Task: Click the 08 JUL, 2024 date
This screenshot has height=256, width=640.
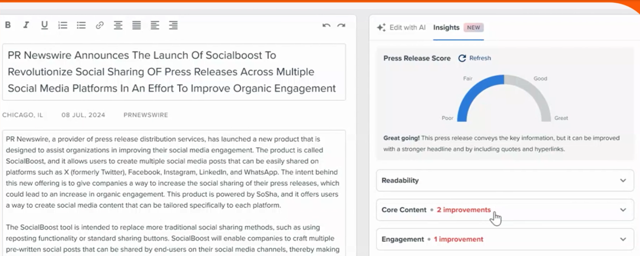Action: [83, 115]
